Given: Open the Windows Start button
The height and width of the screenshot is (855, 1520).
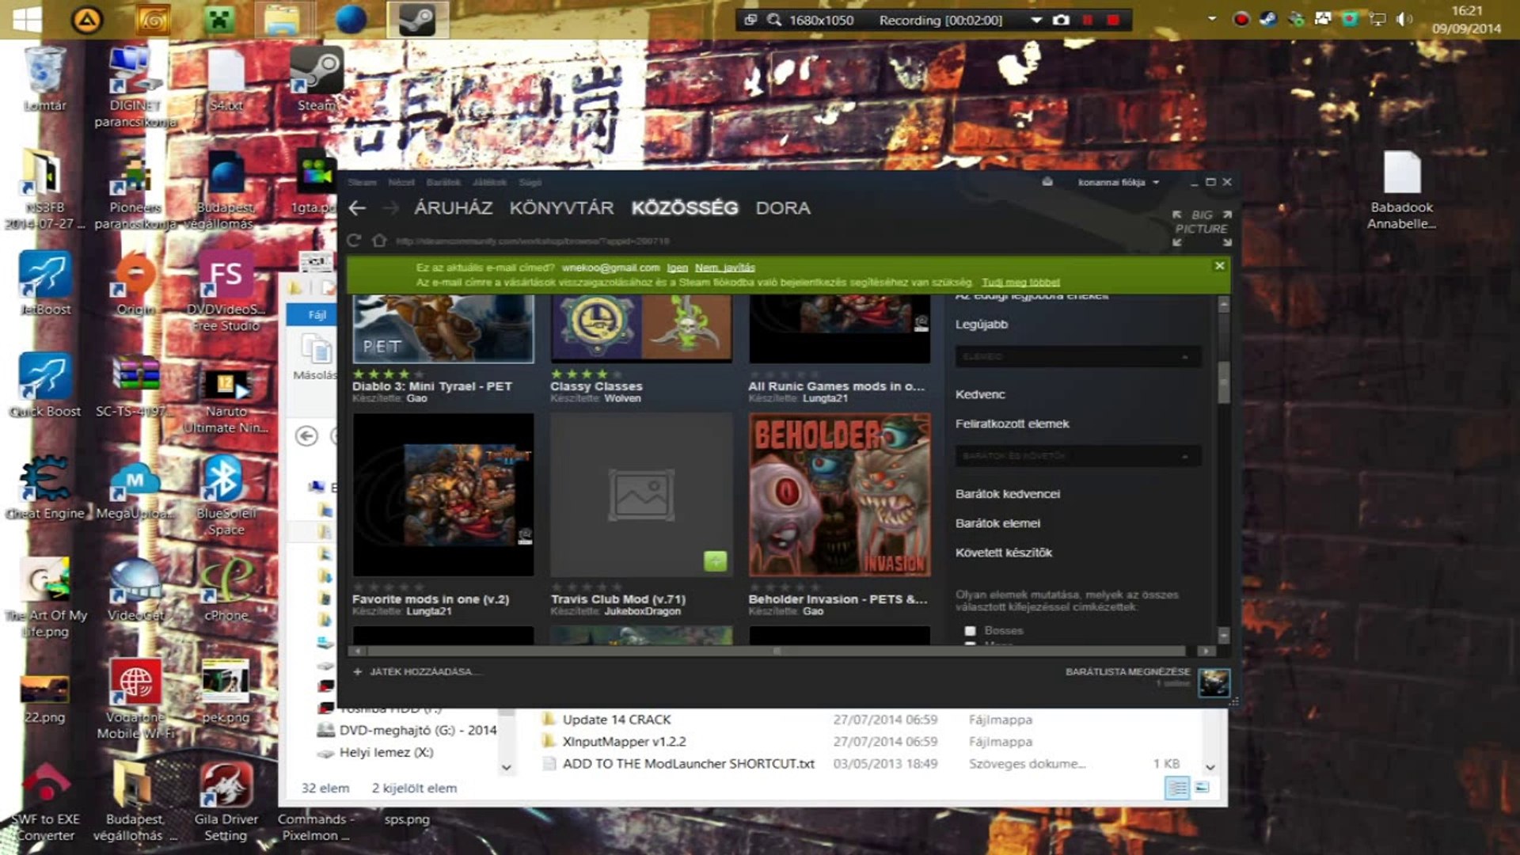Looking at the screenshot, I should 27,20.
